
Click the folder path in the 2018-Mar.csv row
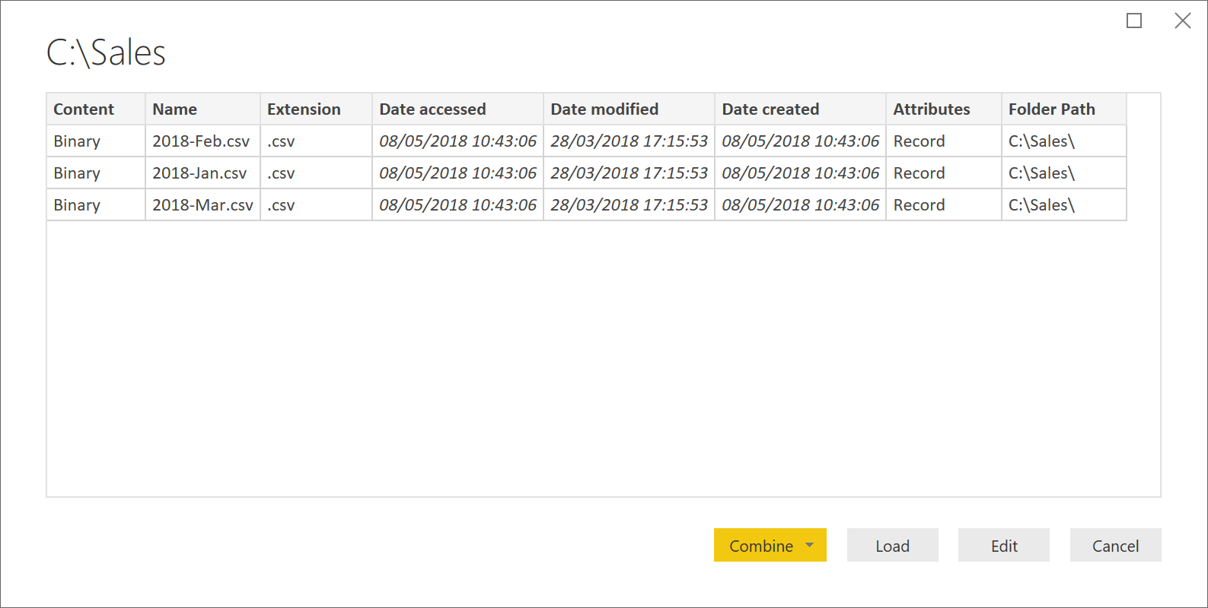pyautogui.click(x=1041, y=205)
